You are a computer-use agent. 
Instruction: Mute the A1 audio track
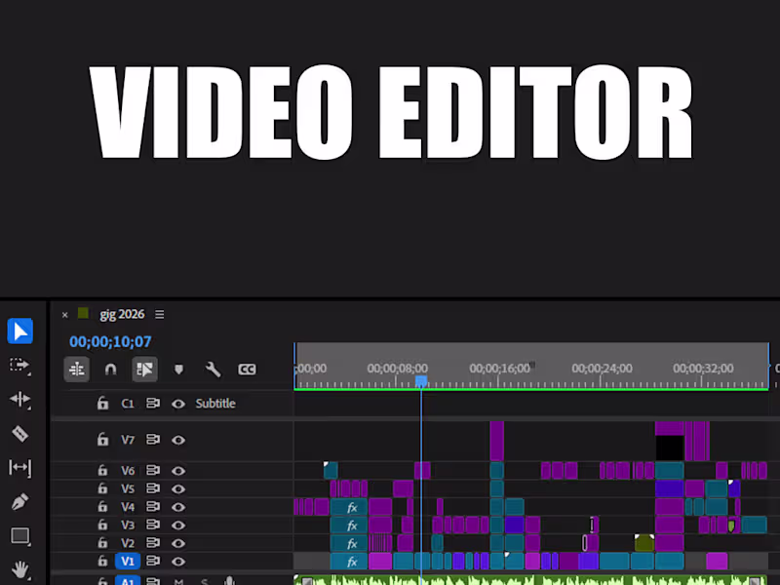(x=178, y=580)
